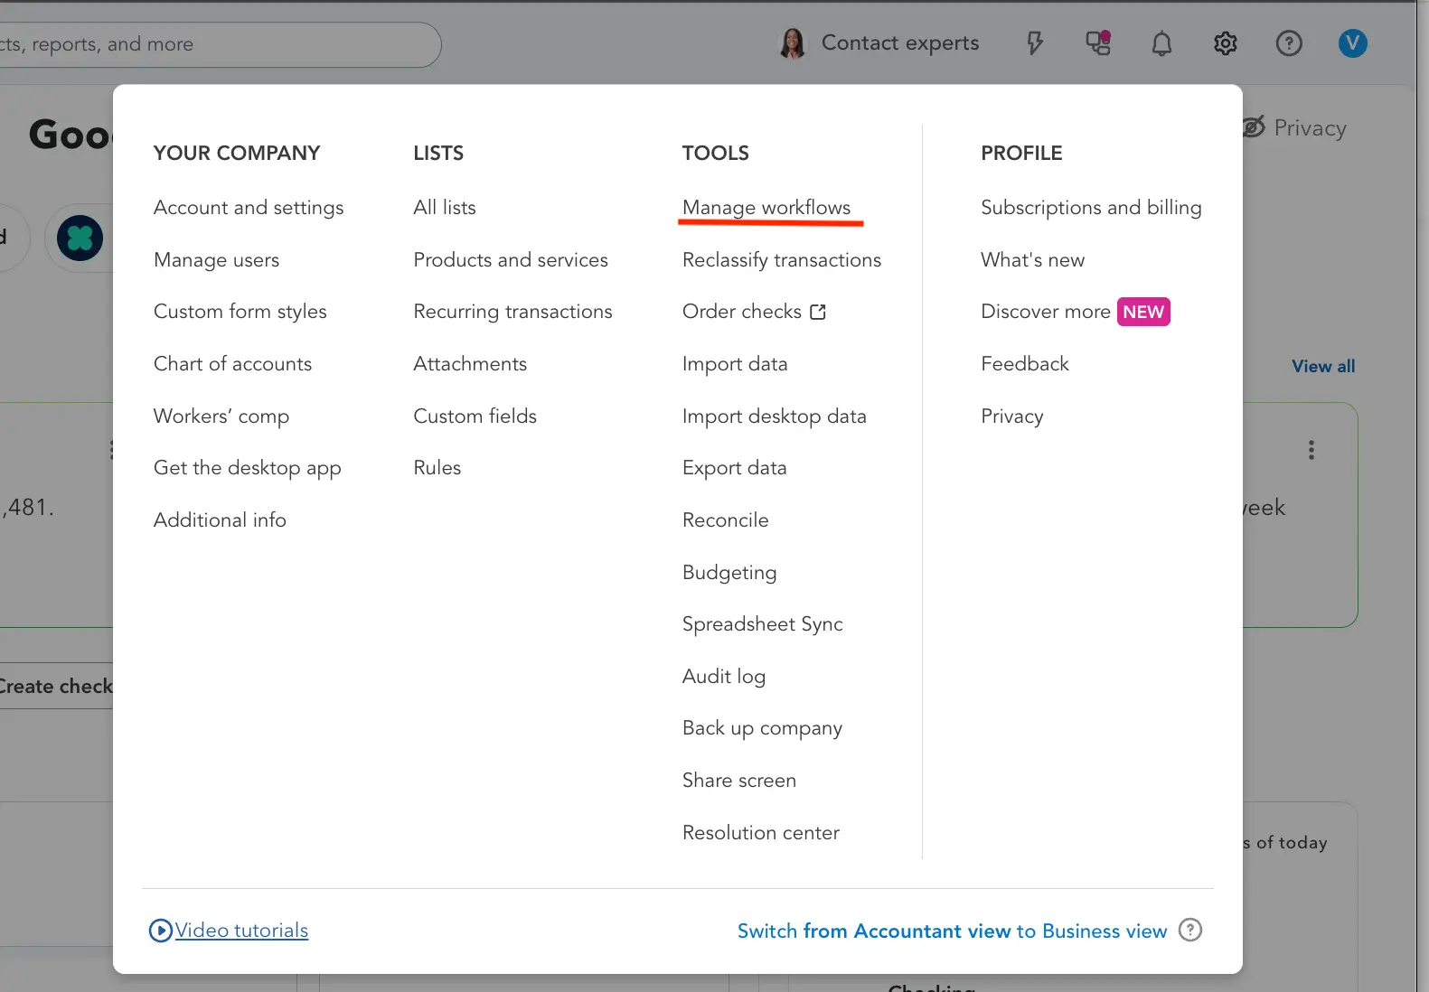Open Rules list

coord(437,468)
